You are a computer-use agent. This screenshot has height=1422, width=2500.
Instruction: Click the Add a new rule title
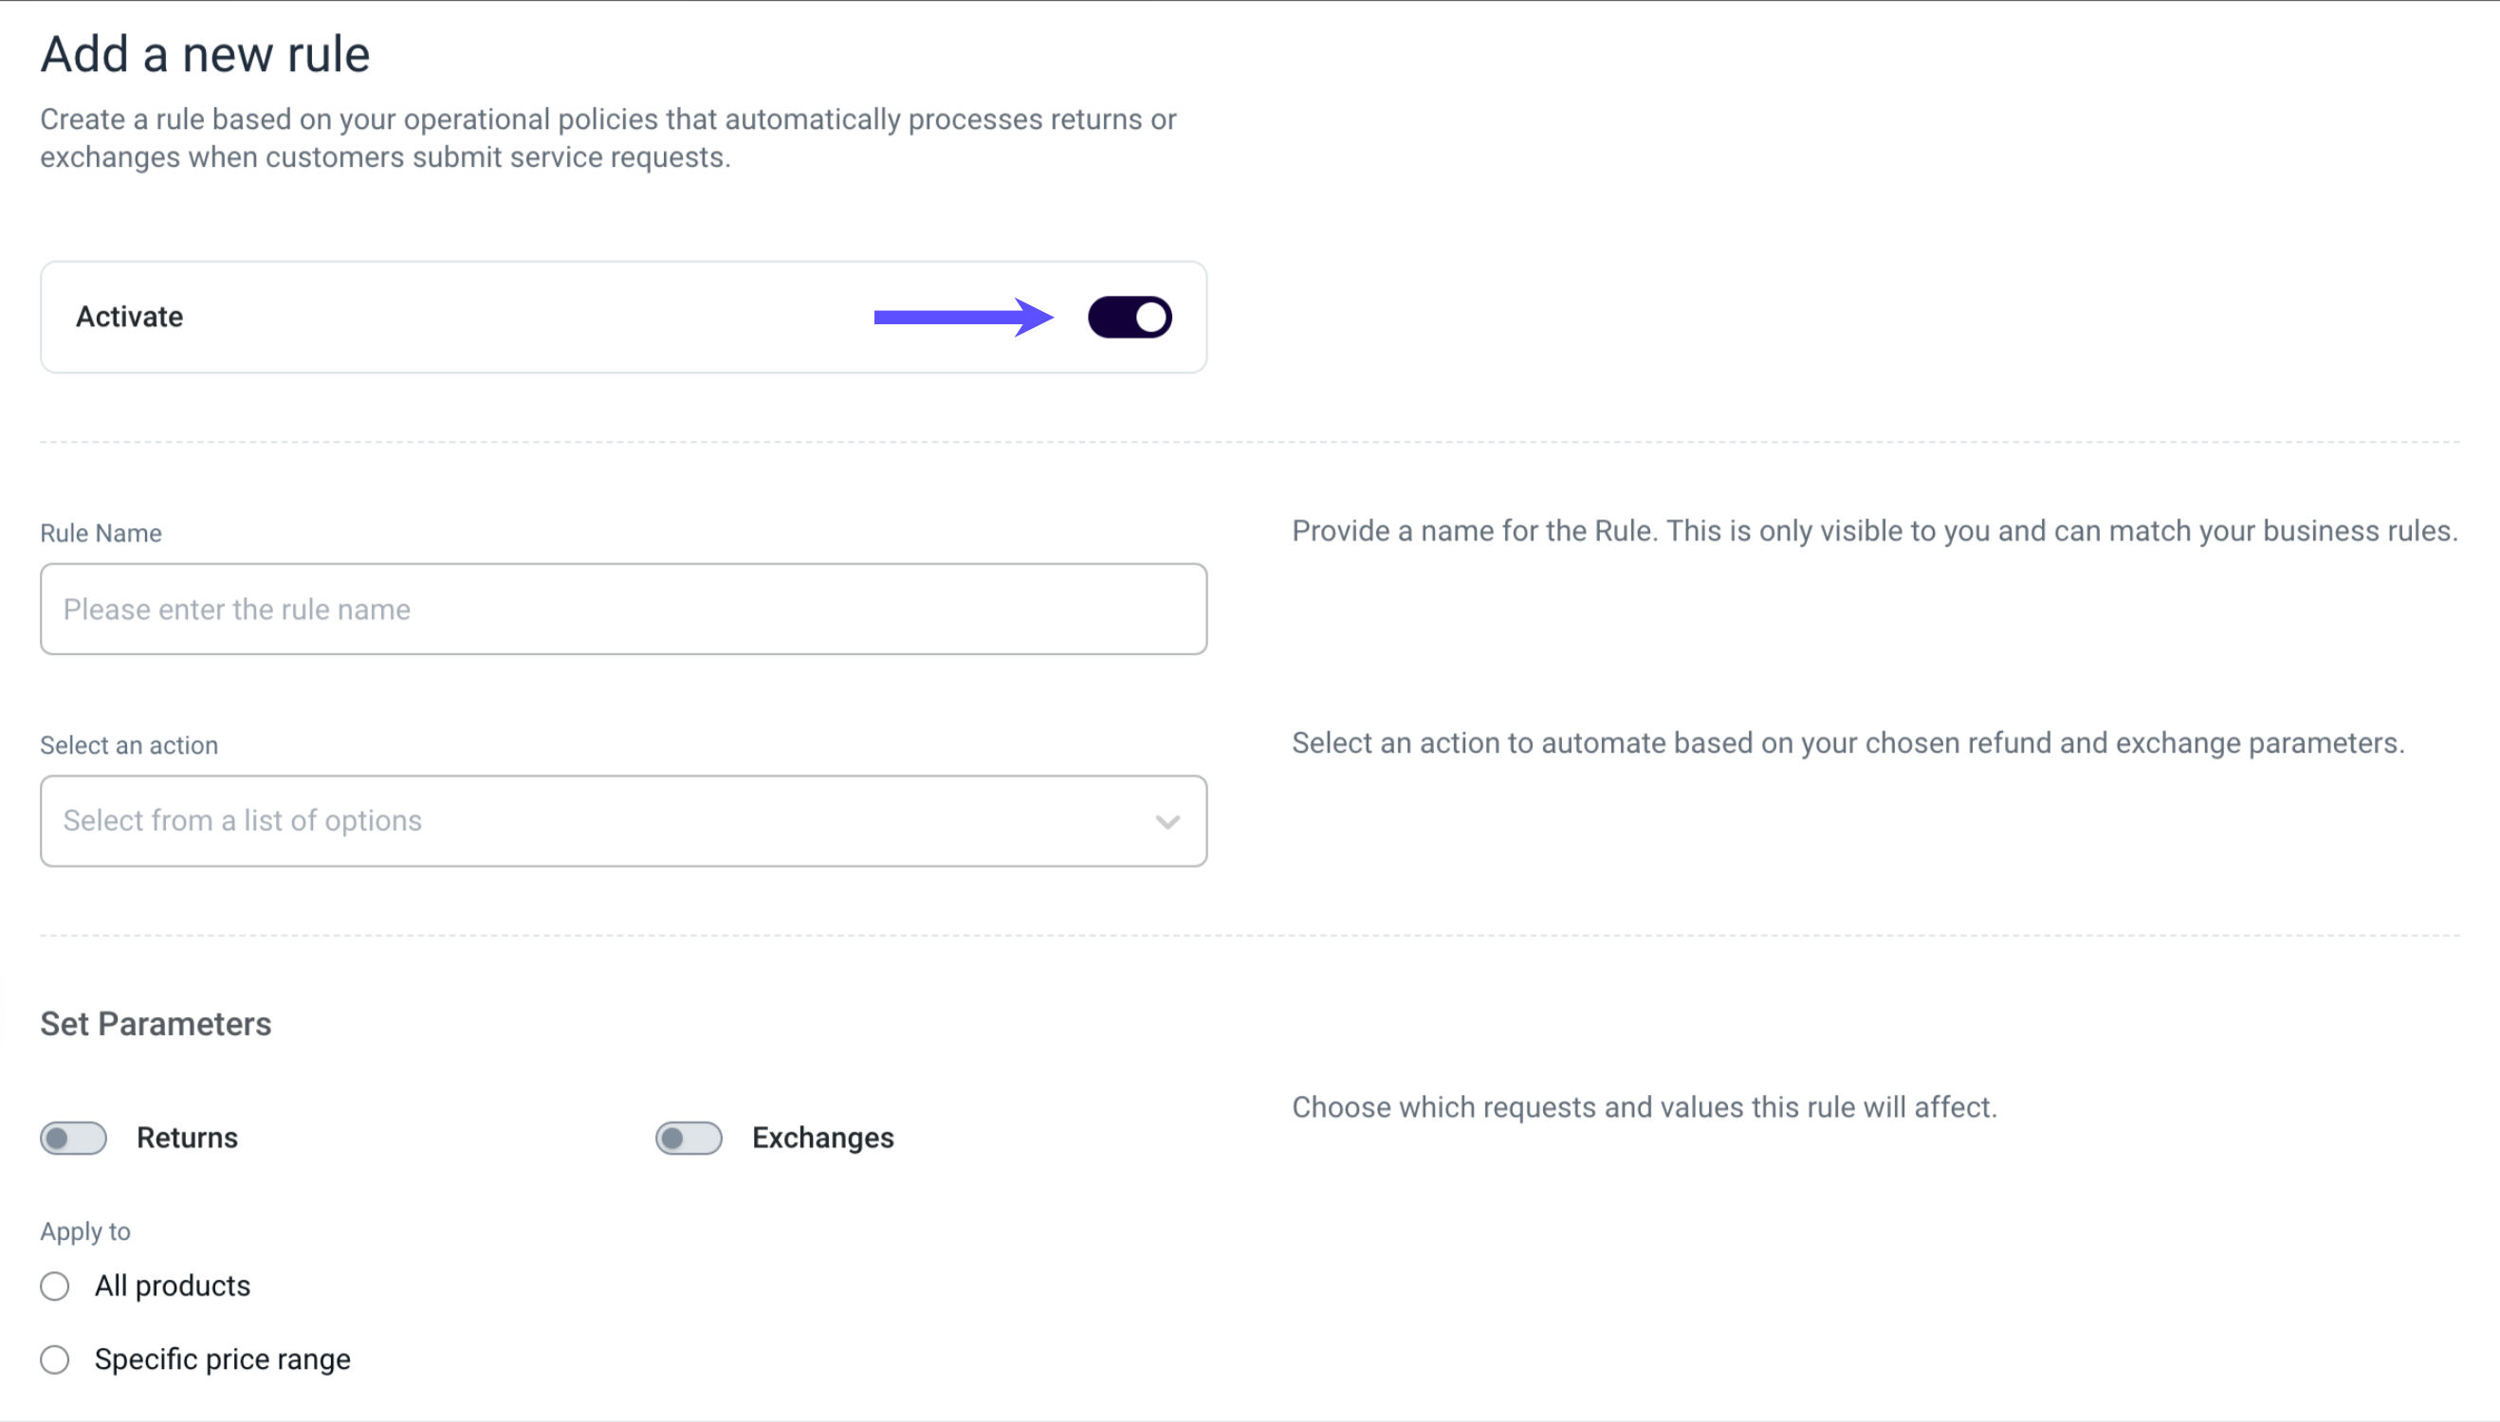tap(204, 53)
